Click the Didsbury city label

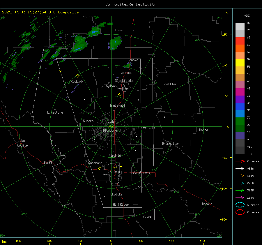click(x=110, y=131)
